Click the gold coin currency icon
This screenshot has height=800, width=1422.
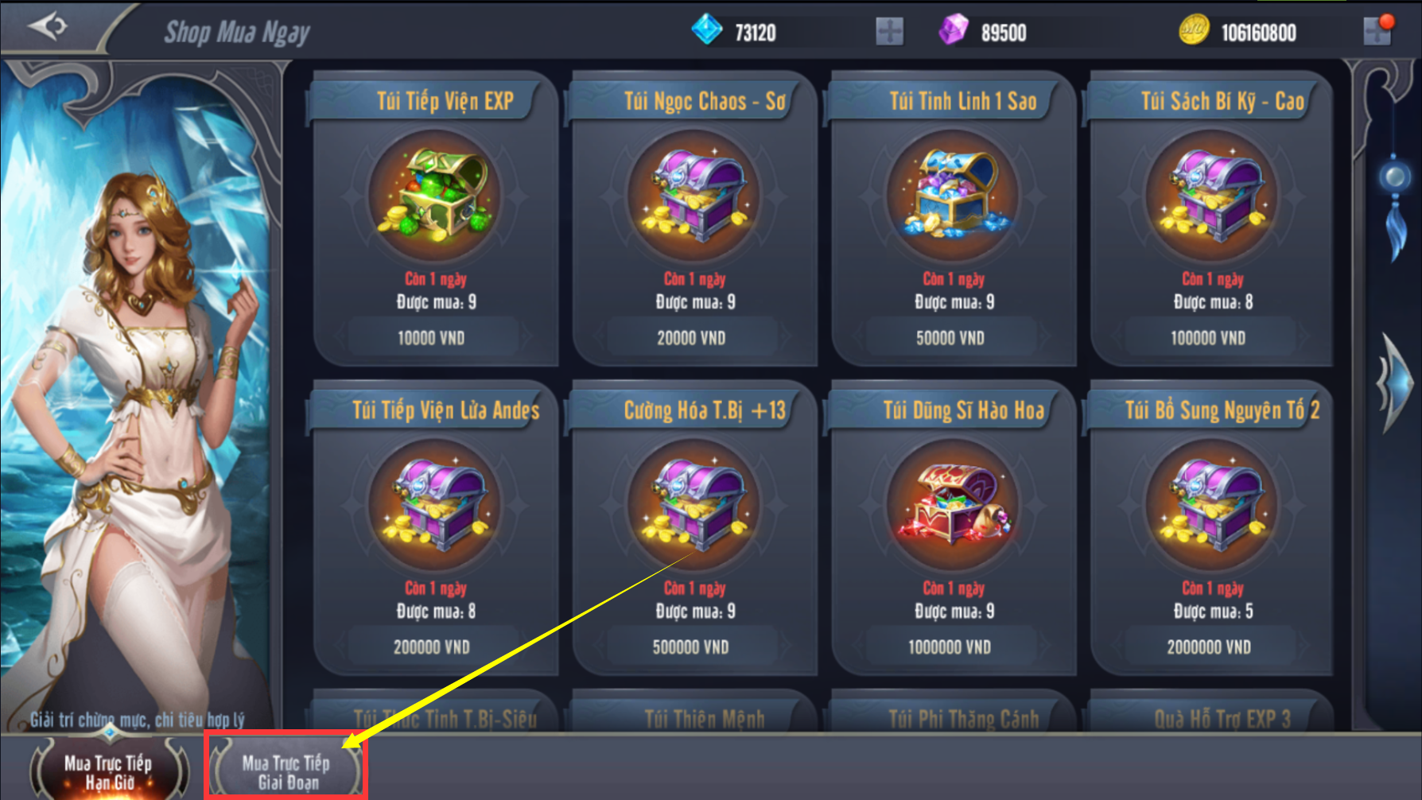[1193, 30]
